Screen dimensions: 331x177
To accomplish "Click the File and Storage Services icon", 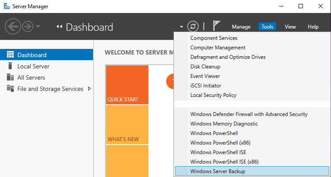I will (x=10, y=89).
